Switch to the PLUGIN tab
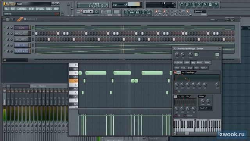Viewport: 250px width, 141px height. [178, 63]
